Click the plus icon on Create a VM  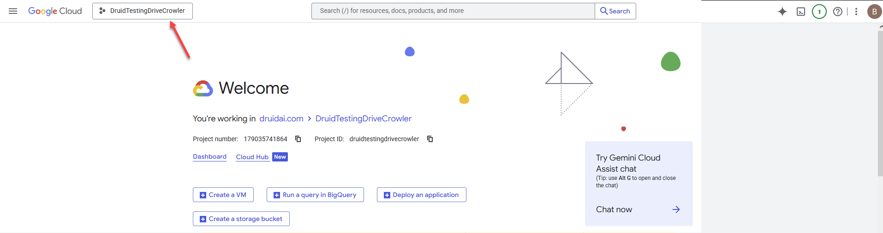pos(203,195)
